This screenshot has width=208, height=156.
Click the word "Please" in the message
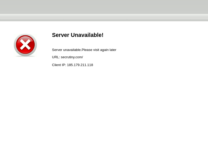tap(87, 50)
